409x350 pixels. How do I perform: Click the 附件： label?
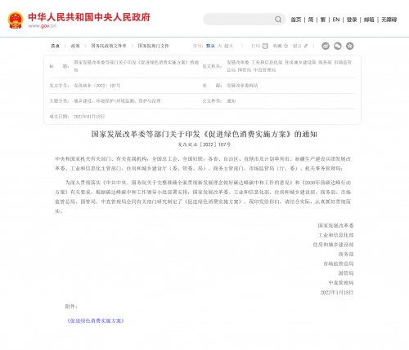click(71, 307)
